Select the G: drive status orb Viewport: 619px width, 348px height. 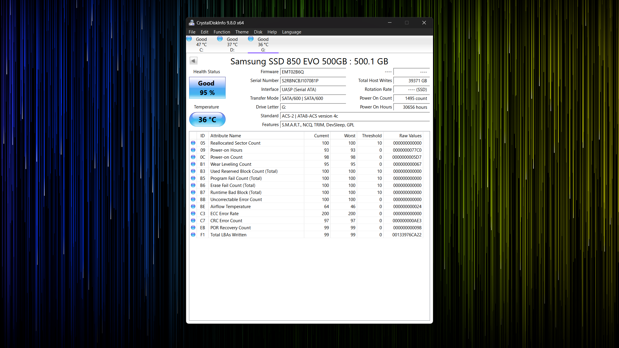[251, 39]
